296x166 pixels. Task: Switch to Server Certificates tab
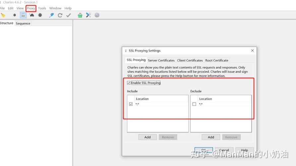(161, 60)
